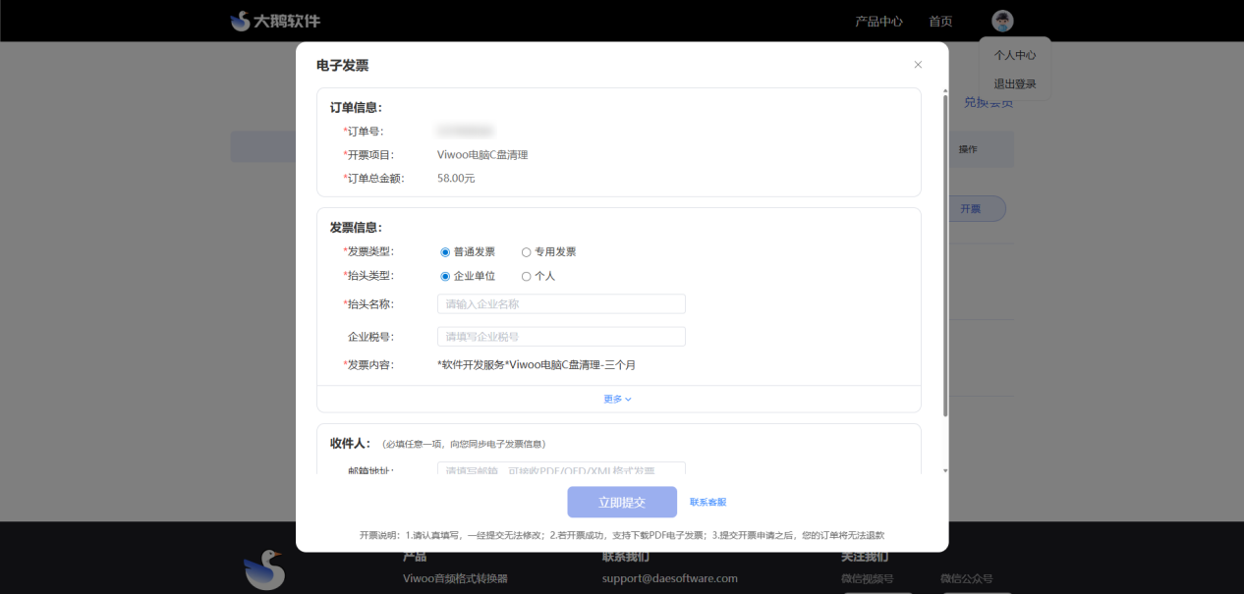1244x594 pixels.
Task: Choose 专用发票 invoice type
Action: point(526,252)
